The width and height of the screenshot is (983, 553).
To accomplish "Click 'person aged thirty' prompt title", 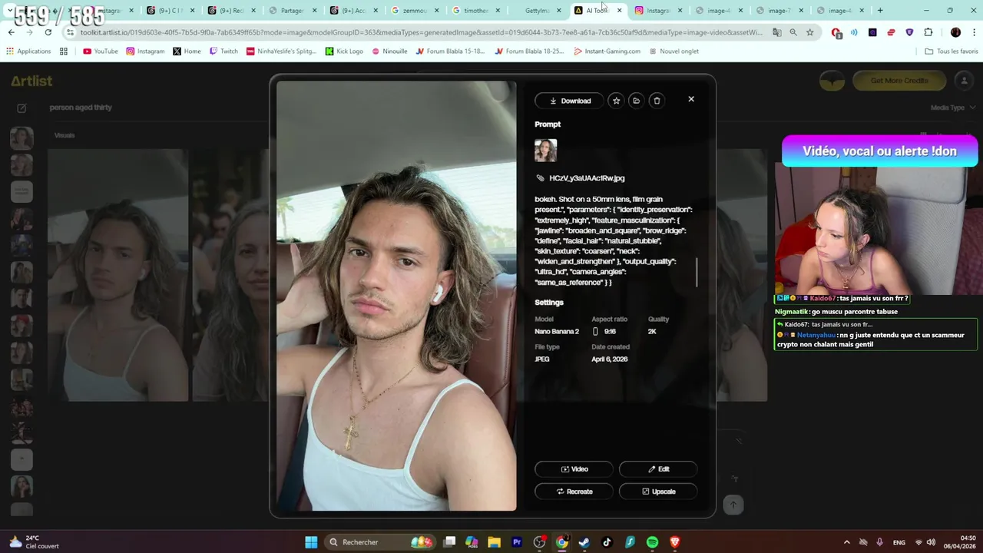I will [x=81, y=108].
